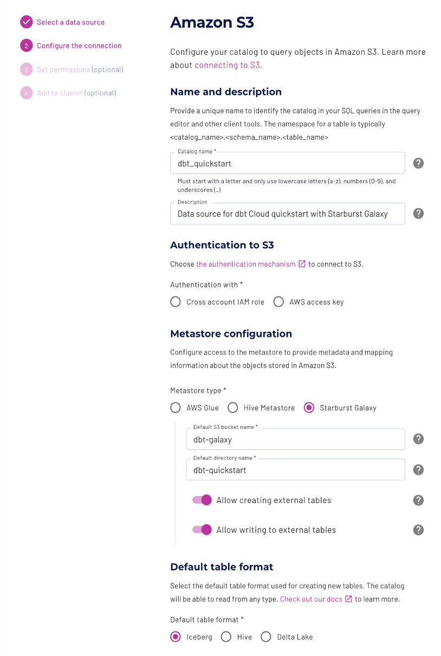Click the help icon beside Catalog name field
Viewport: 441px width, 656px height.
(418, 163)
